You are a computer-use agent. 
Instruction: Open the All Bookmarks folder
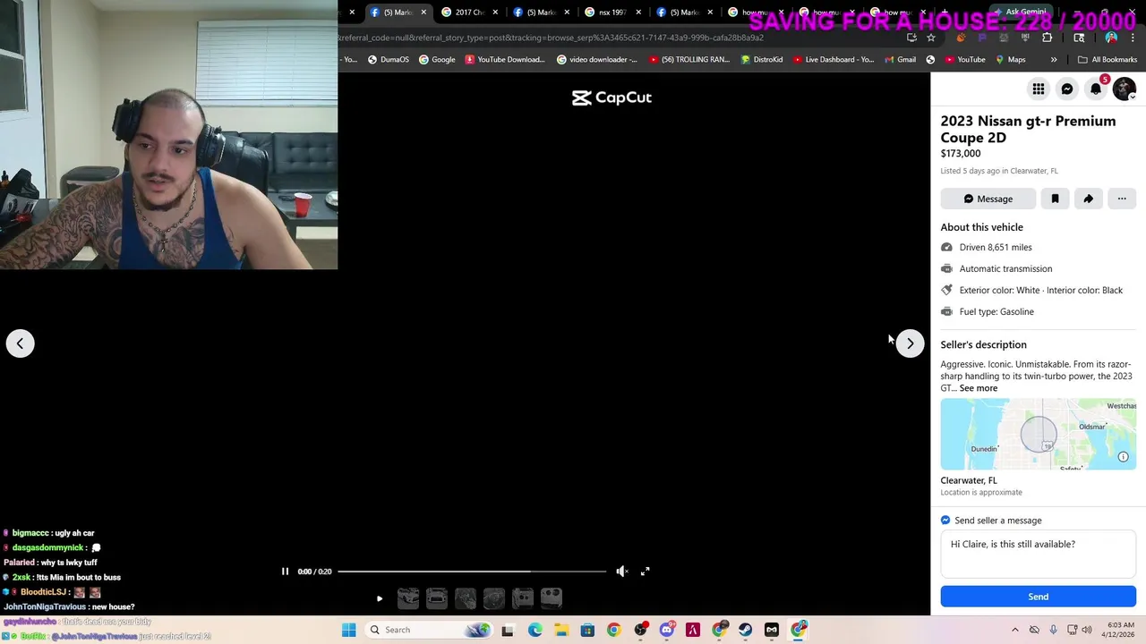1108,60
